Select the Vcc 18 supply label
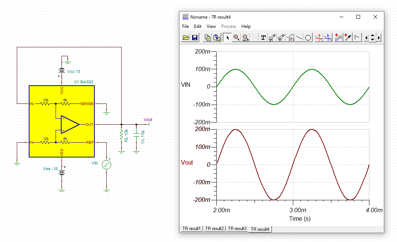 point(74,71)
